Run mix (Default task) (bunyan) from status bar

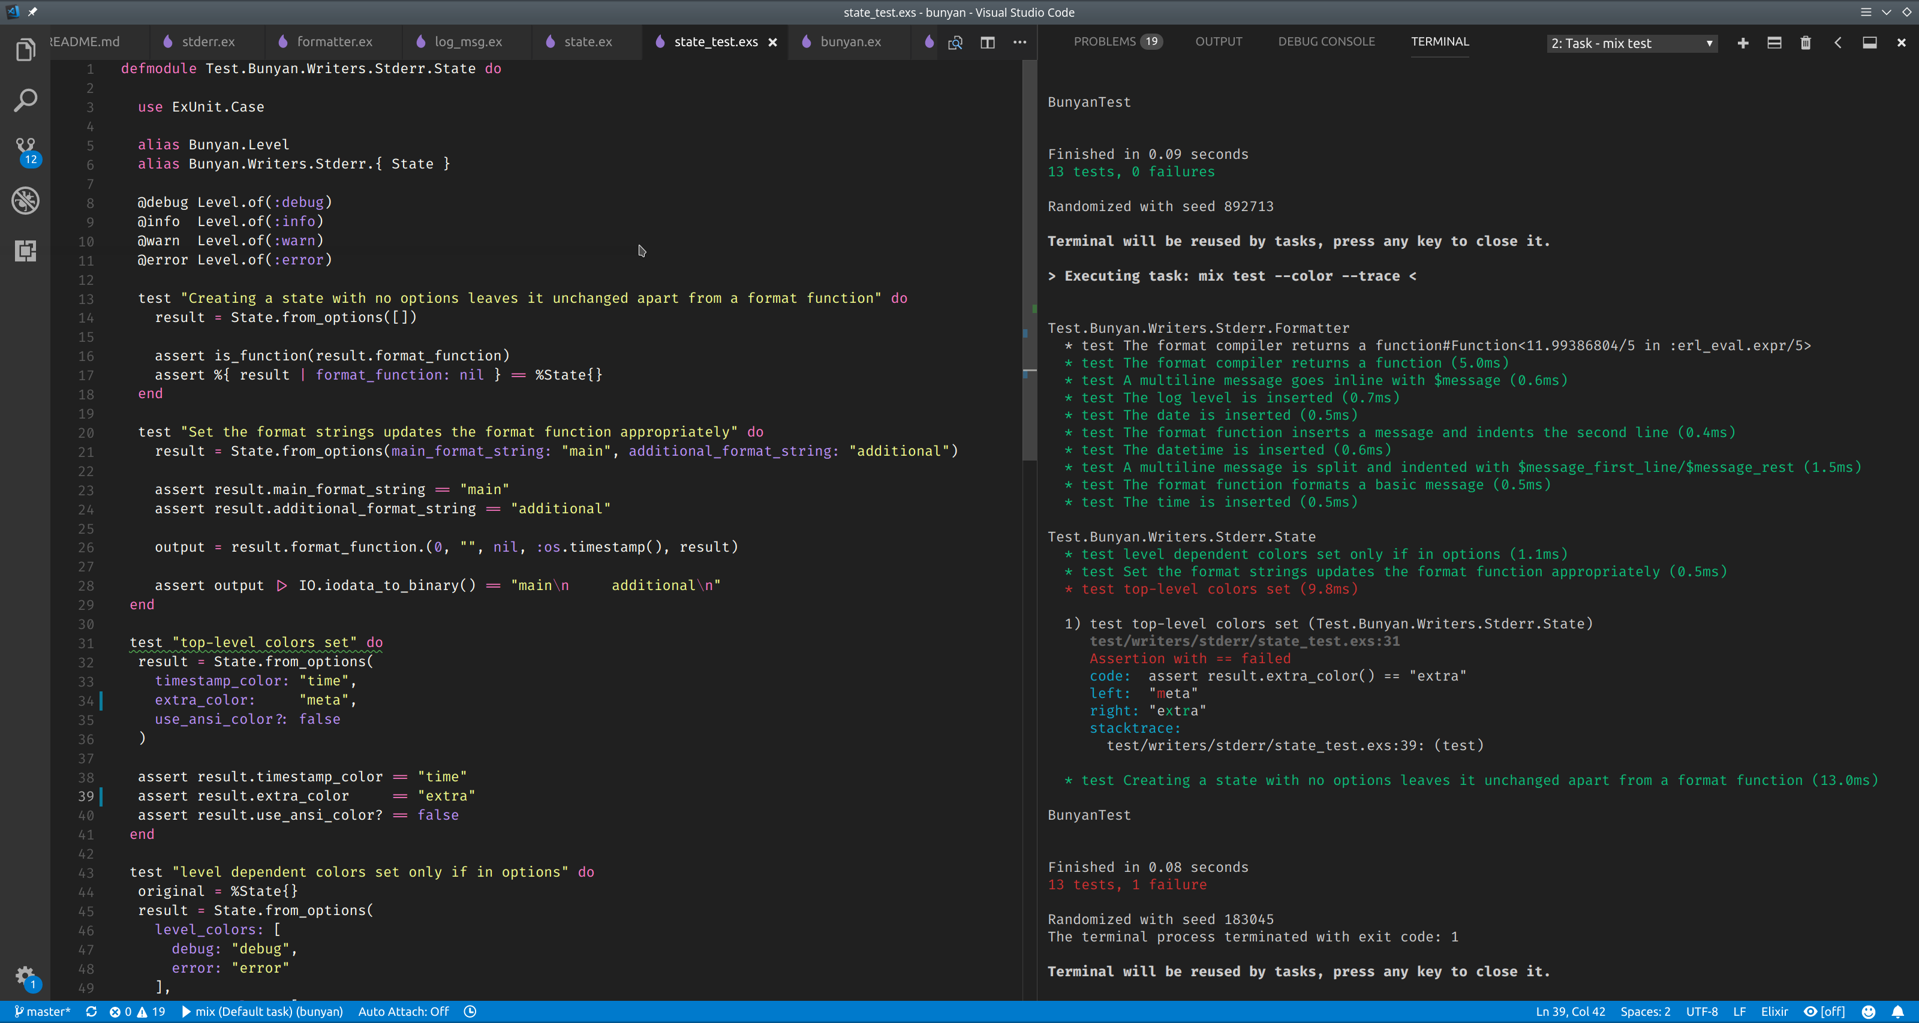pos(262,1011)
